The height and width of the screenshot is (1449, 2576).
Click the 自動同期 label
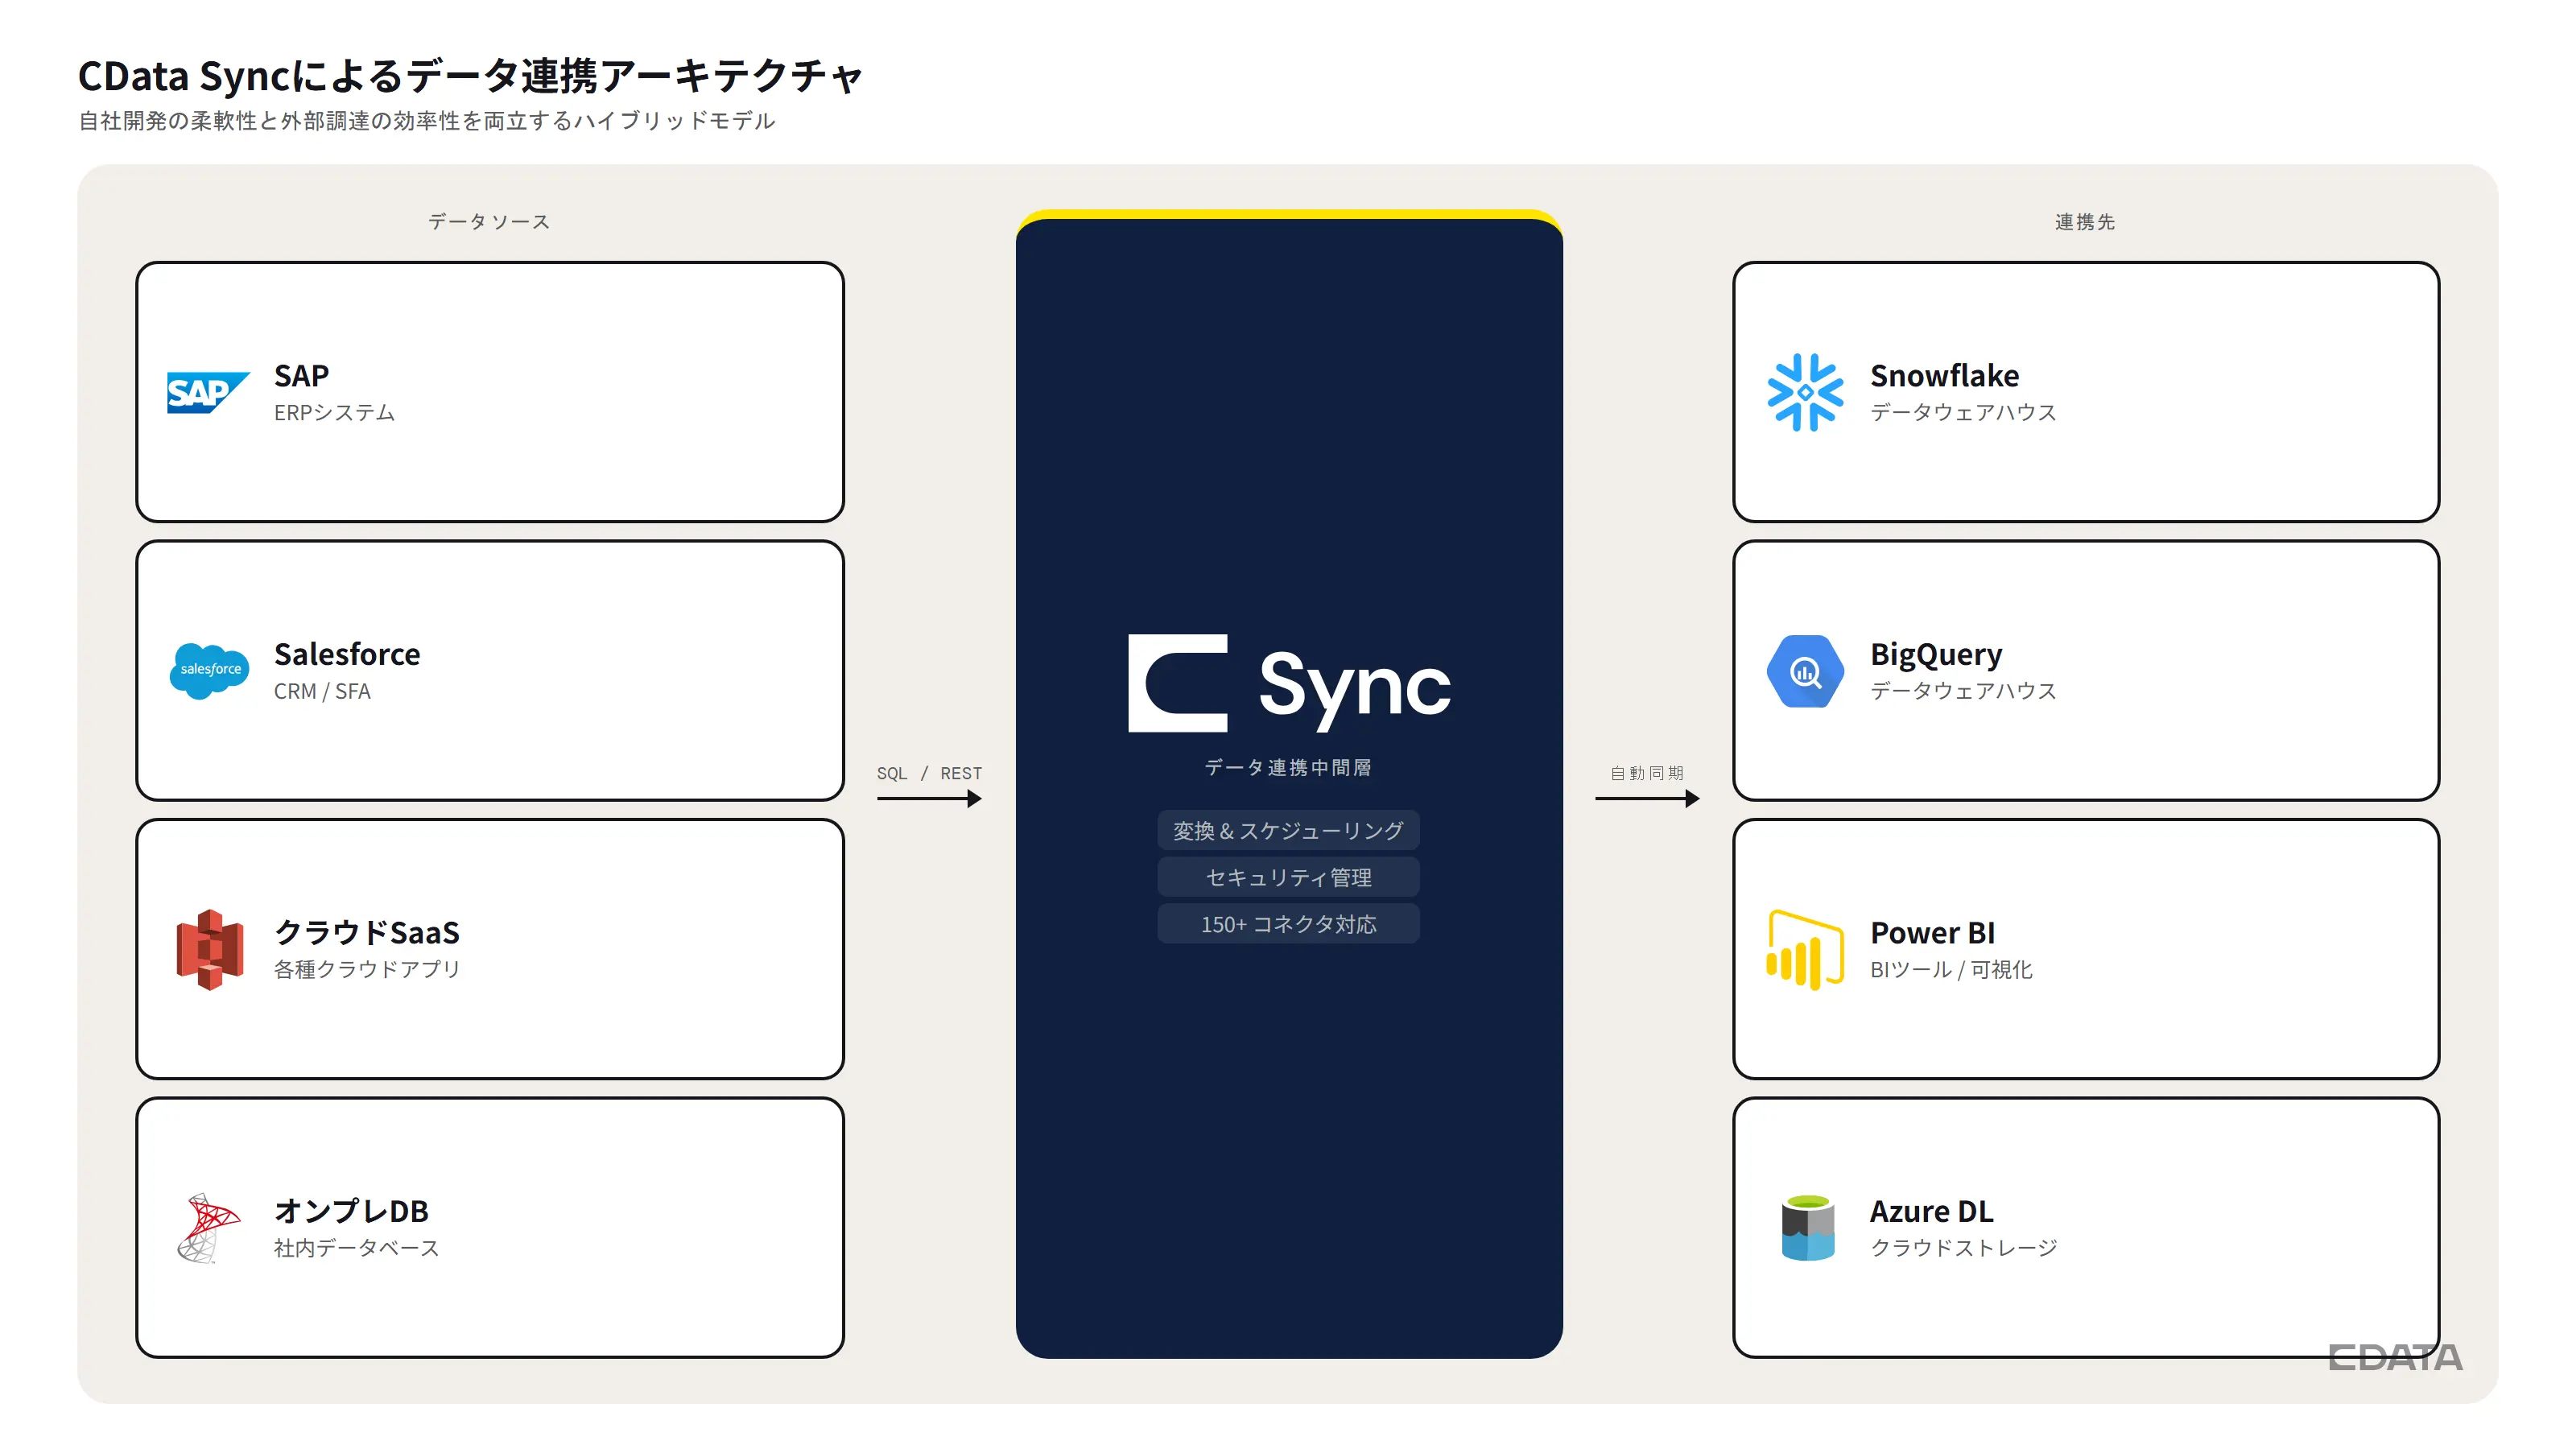(1647, 773)
